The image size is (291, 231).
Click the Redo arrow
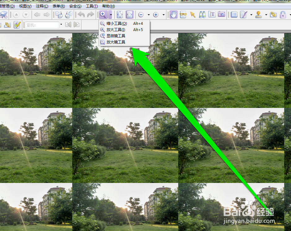(91, 15)
